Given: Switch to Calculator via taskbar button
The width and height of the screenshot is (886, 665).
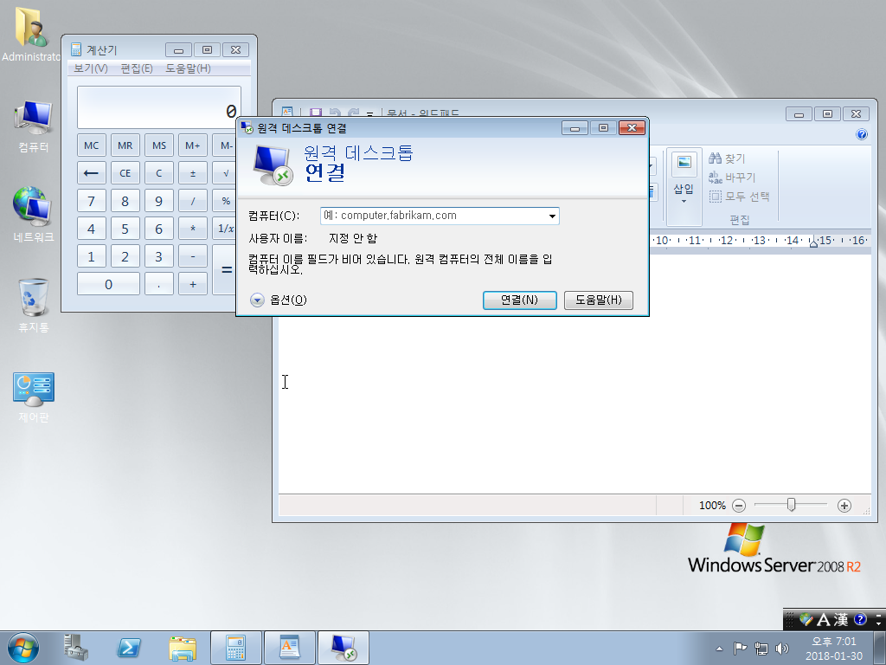Looking at the screenshot, I should coord(235,648).
